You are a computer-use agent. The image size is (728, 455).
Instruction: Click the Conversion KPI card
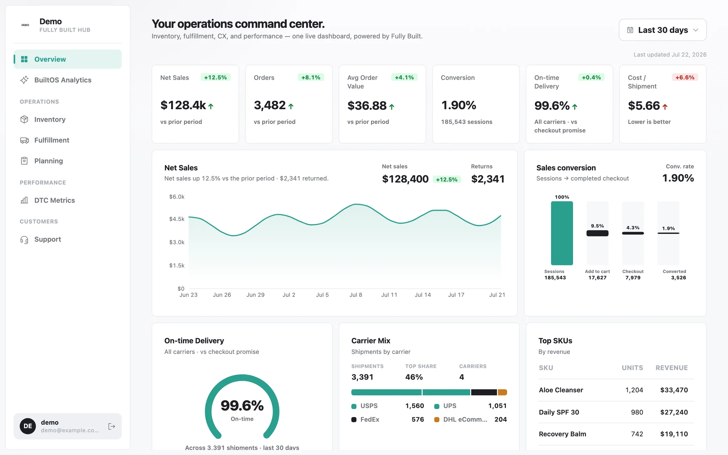[x=476, y=104]
